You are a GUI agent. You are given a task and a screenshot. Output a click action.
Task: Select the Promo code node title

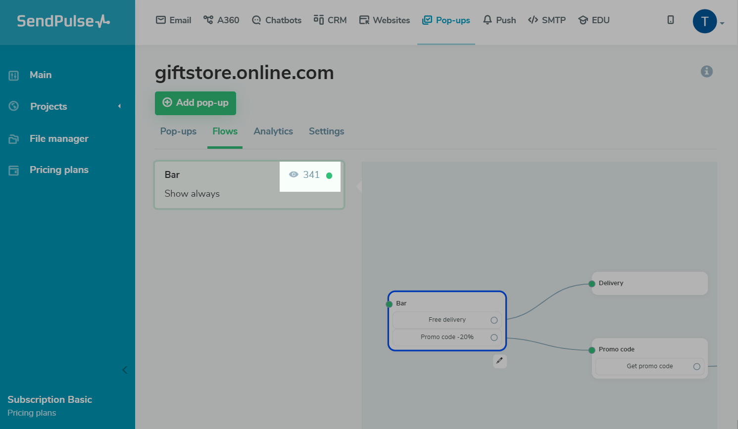click(x=617, y=349)
